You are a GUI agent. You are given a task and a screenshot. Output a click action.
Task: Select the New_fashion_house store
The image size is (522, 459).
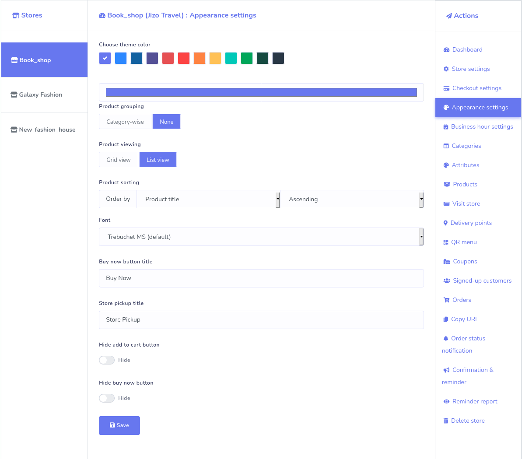[x=44, y=130]
